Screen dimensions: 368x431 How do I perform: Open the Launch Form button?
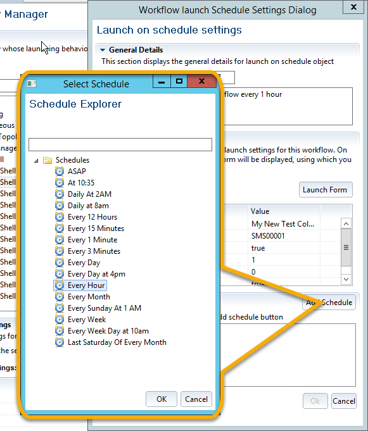coord(326,190)
